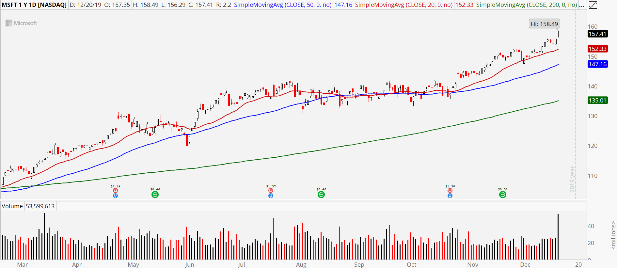Click the close price C: 157.41 in header
This screenshot has width=617, height=268.
pos(200,5)
